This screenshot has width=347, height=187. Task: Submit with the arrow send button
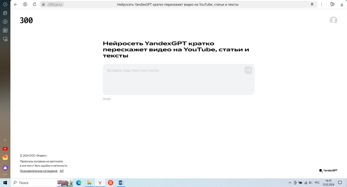click(248, 70)
